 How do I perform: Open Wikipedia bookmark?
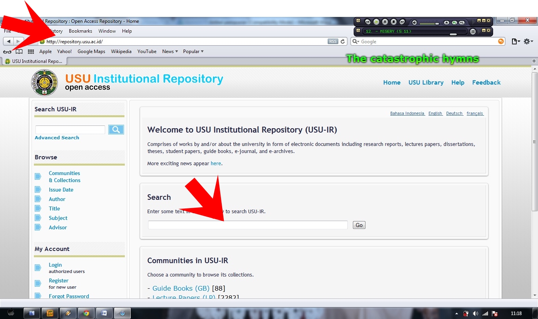[121, 52]
